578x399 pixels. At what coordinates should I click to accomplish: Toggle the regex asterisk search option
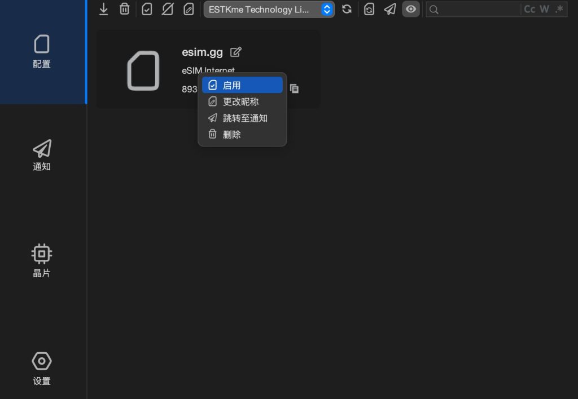click(559, 9)
